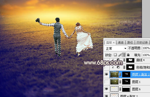Show the 曲线 4 adjustment layer
The height and width of the screenshot is (97, 150).
tap(107, 60)
